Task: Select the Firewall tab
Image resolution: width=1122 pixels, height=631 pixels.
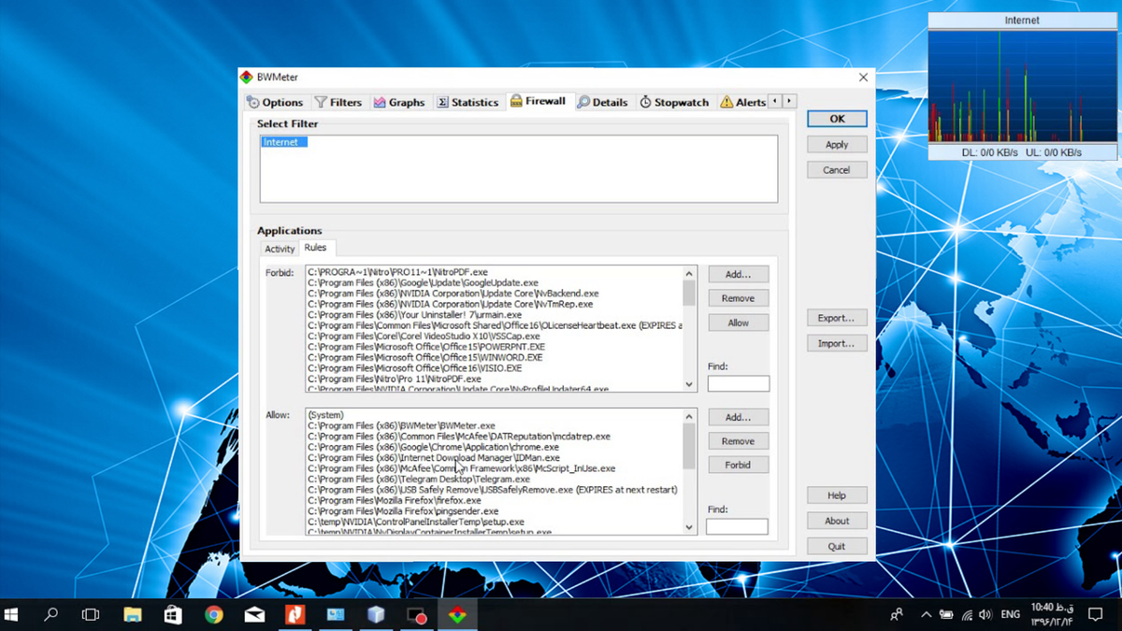Action: pos(539,101)
